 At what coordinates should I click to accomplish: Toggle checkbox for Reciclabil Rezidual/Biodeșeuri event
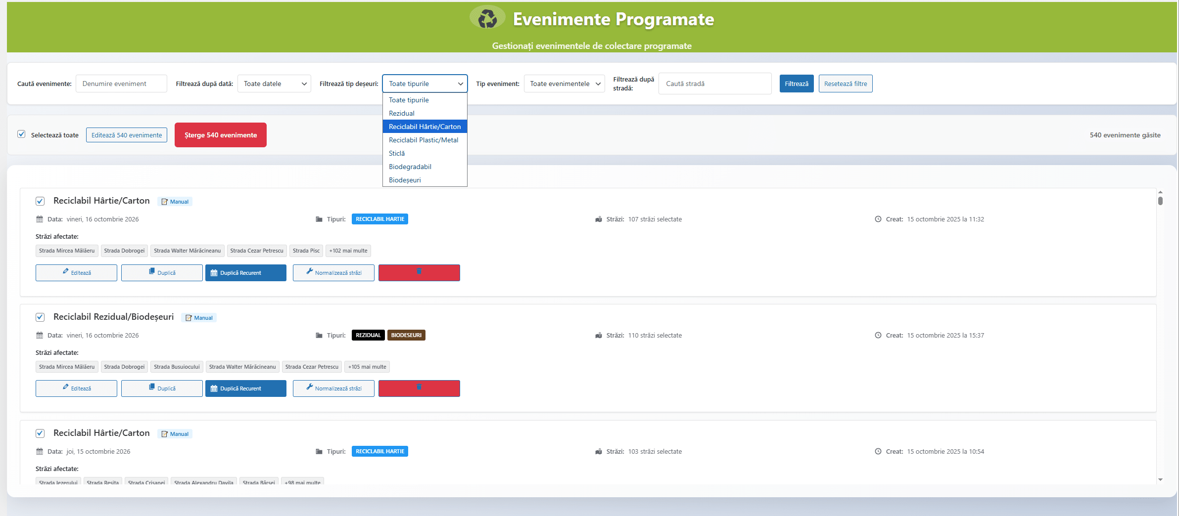pos(40,317)
